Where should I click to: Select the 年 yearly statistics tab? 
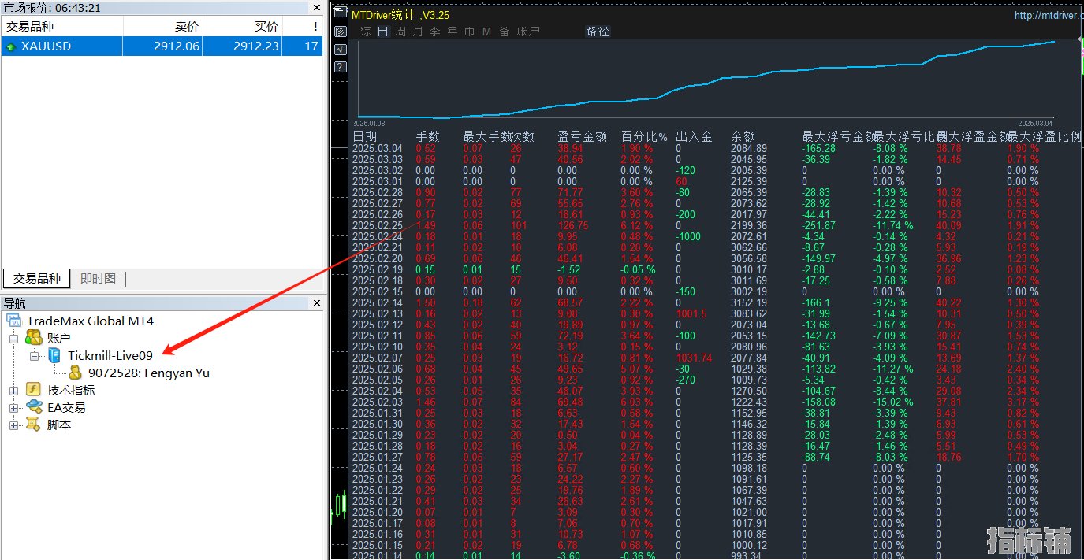(x=453, y=32)
